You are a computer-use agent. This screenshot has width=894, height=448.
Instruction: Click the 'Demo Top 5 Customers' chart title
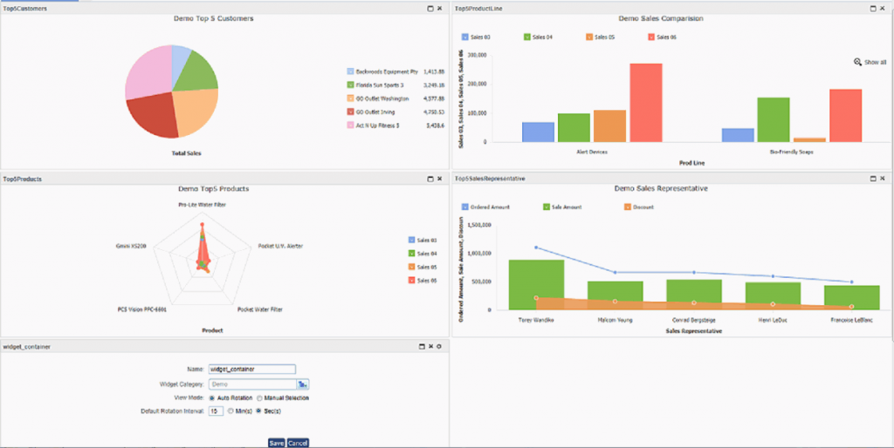pos(214,19)
